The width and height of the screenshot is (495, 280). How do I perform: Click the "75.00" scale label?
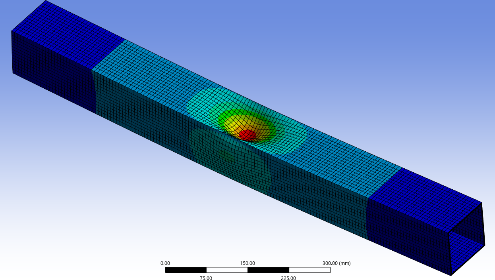tap(206, 278)
